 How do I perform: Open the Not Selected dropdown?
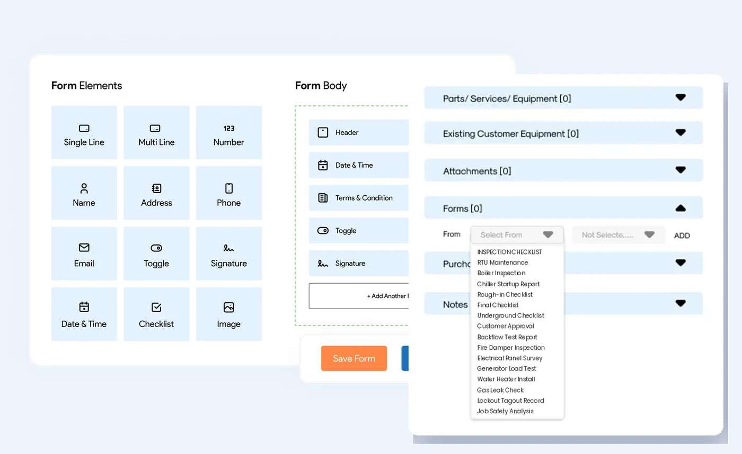[x=619, y=235]
